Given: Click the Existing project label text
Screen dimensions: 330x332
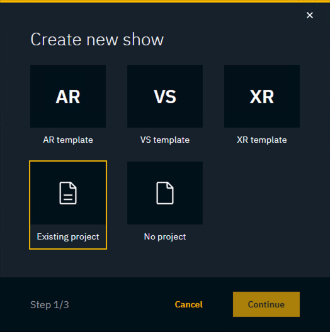Looking at the screenshot, I should [68, 236].
